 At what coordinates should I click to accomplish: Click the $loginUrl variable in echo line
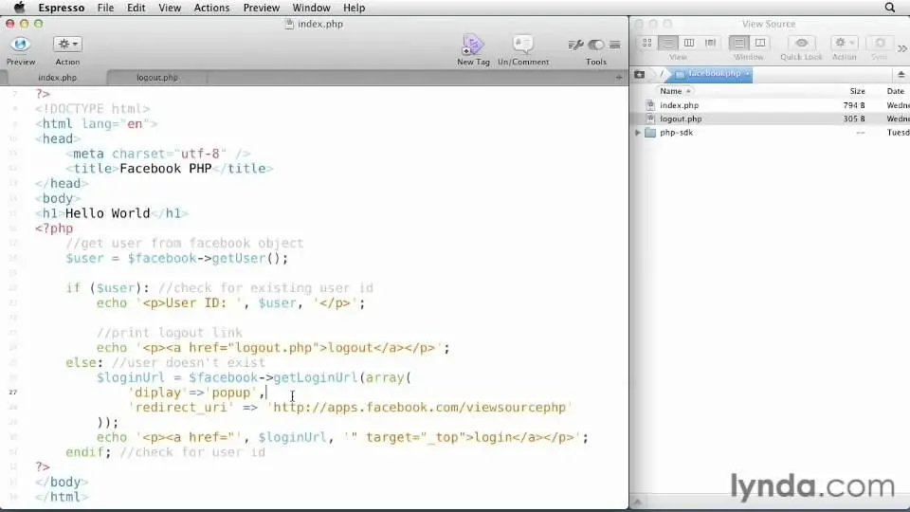(293, 437)
